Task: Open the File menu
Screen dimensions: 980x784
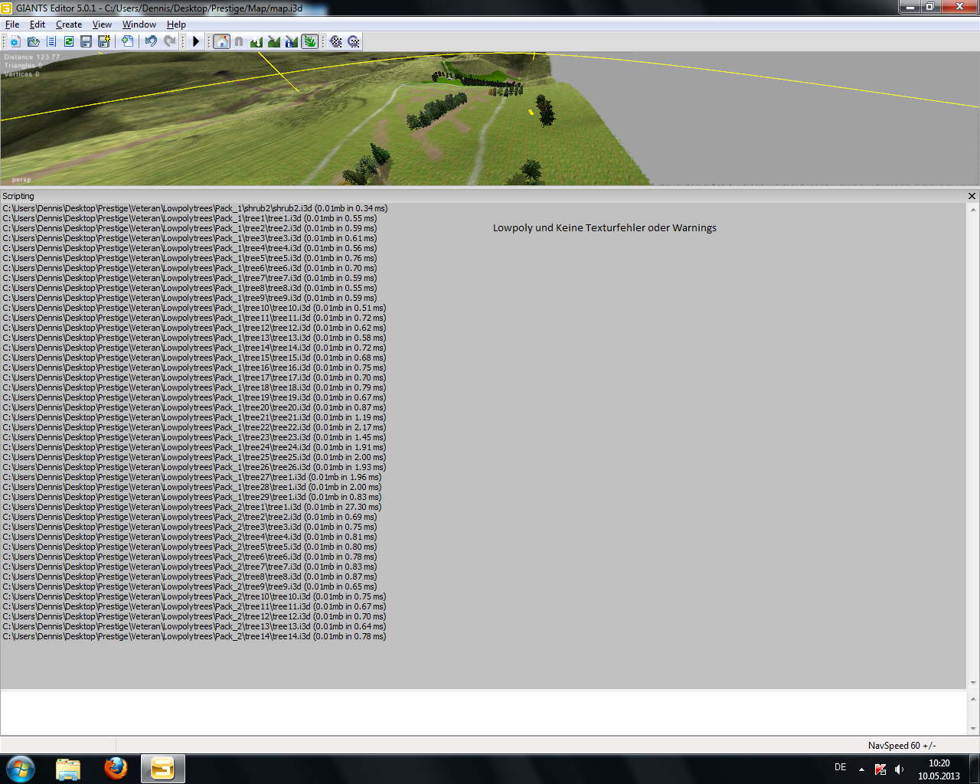Action: click(x=12, y=24)
